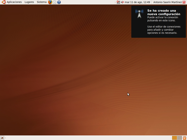
Task: Switch to the first orange workspace
Action: pyautogui.click(x=174, y=138)
